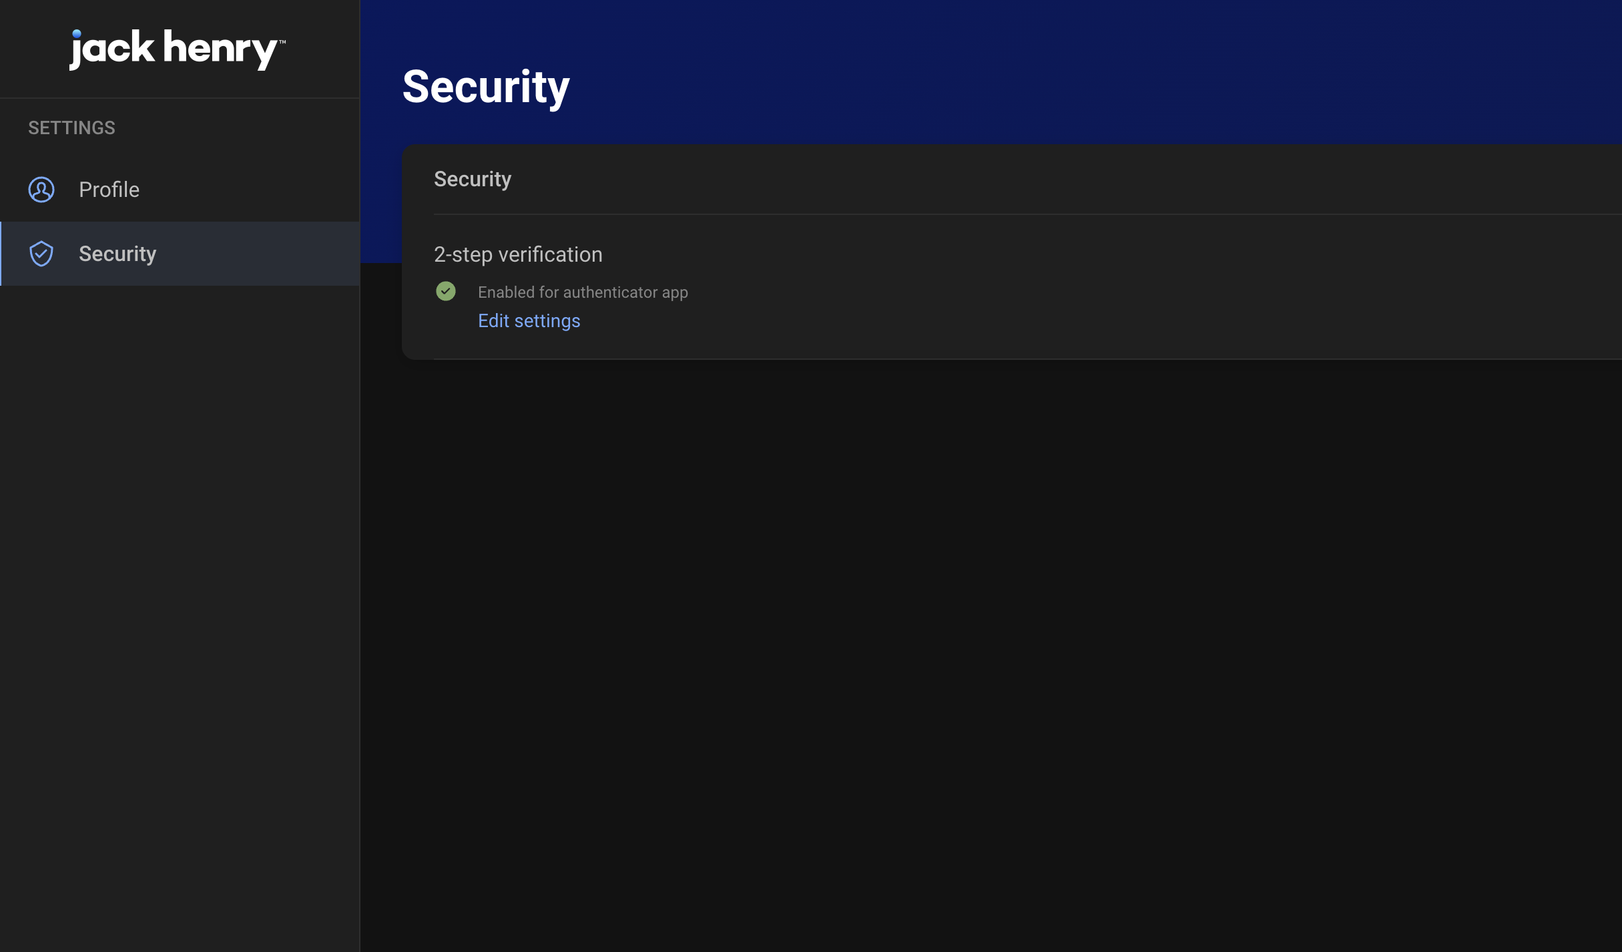Image resolution: width=1622 pixels, height=952 pixels.
Task: Open Edit settings for 2-step verification
Action: click(529, 320)
